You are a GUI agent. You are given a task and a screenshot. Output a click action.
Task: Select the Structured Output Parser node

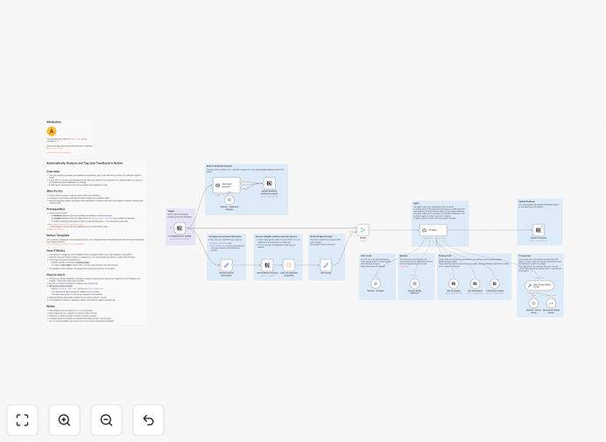551,304
